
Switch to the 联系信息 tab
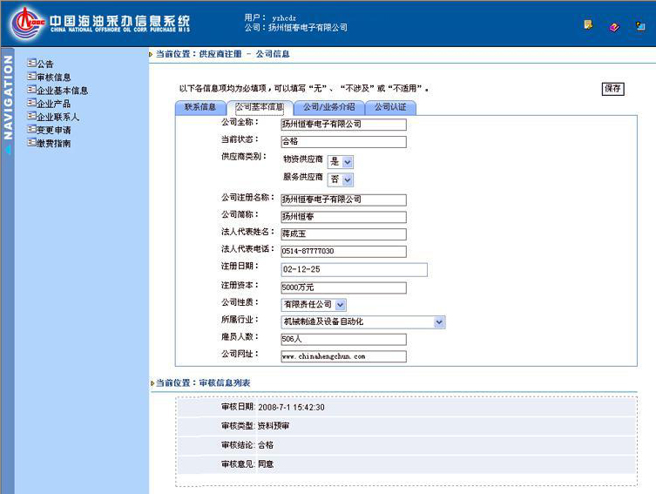pyautogui.click(x=200, y=107)
